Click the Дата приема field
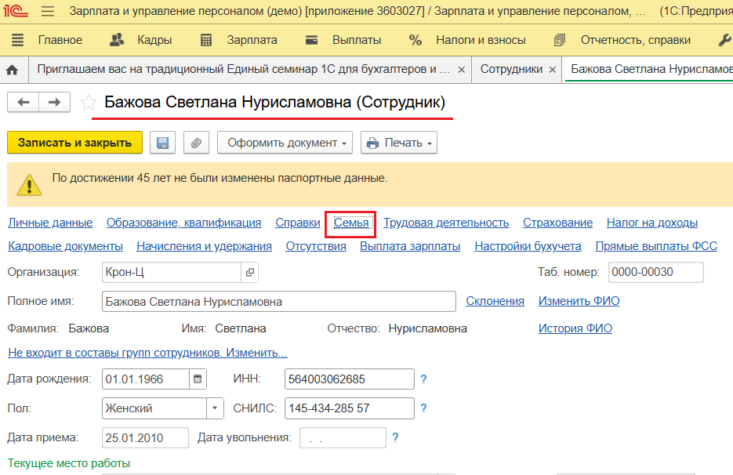 pos(145,437)
